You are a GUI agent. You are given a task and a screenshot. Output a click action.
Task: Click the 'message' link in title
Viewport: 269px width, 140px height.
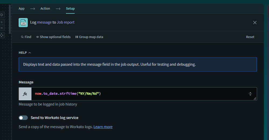[44, 22]
